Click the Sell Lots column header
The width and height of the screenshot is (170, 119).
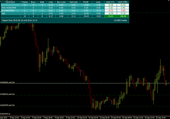pos(74,2)
